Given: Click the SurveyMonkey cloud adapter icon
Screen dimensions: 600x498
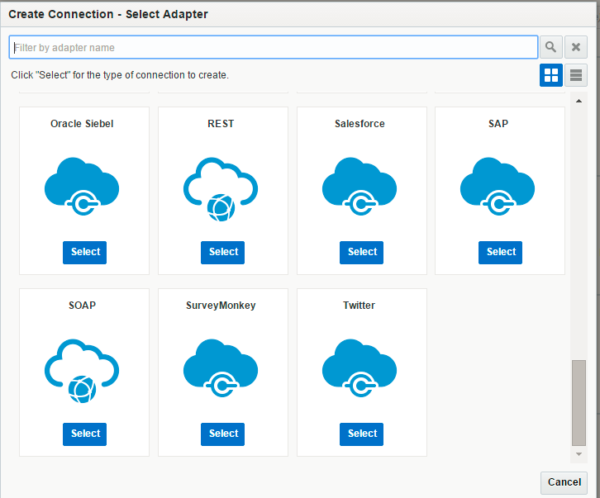Looking at the screenshot, I should (x=221, y=368).
